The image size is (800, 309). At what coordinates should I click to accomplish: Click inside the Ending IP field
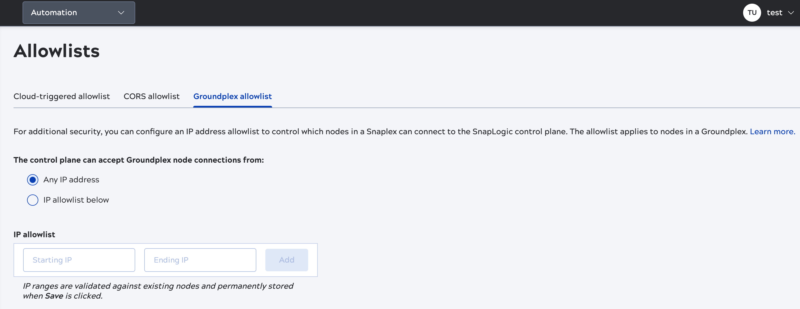click(200, 260)
